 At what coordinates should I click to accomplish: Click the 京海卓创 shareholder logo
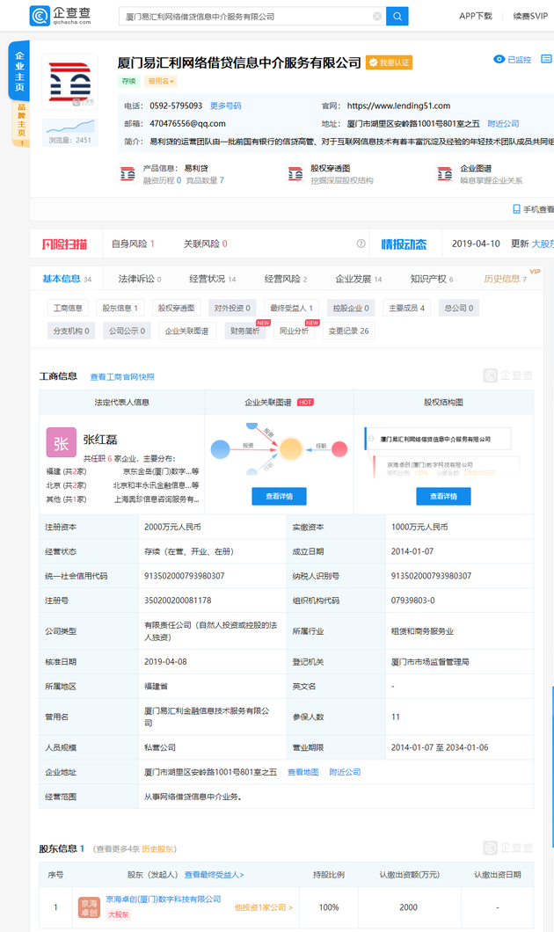(89, 907)
